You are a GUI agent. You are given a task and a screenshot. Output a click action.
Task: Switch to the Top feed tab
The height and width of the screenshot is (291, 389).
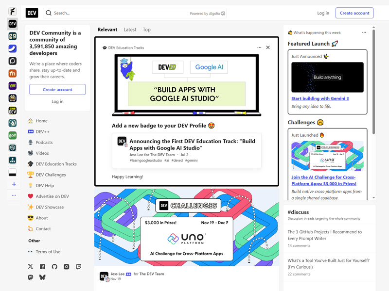146,30
